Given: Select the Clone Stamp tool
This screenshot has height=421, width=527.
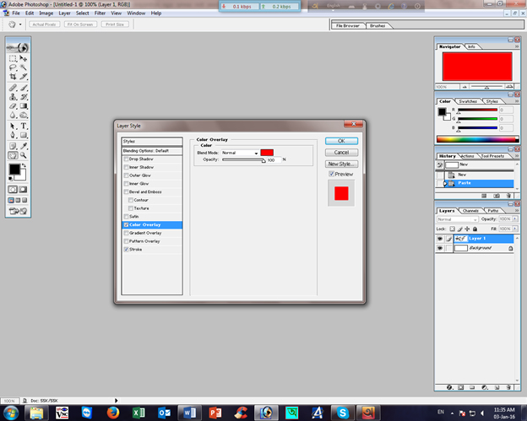Looking at the screenshot, I should click(x=13, y=97).
